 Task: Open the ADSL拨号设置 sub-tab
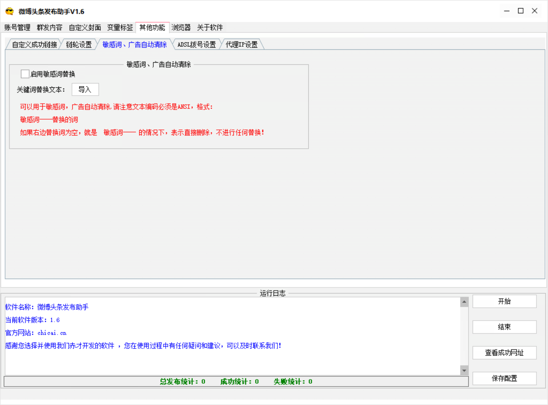pyautogui.click(x=197, y=45)
